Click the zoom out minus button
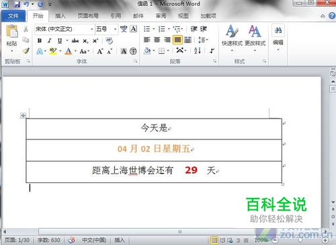The width and height of the screenshot is (336, 245). tap(275, 240)
